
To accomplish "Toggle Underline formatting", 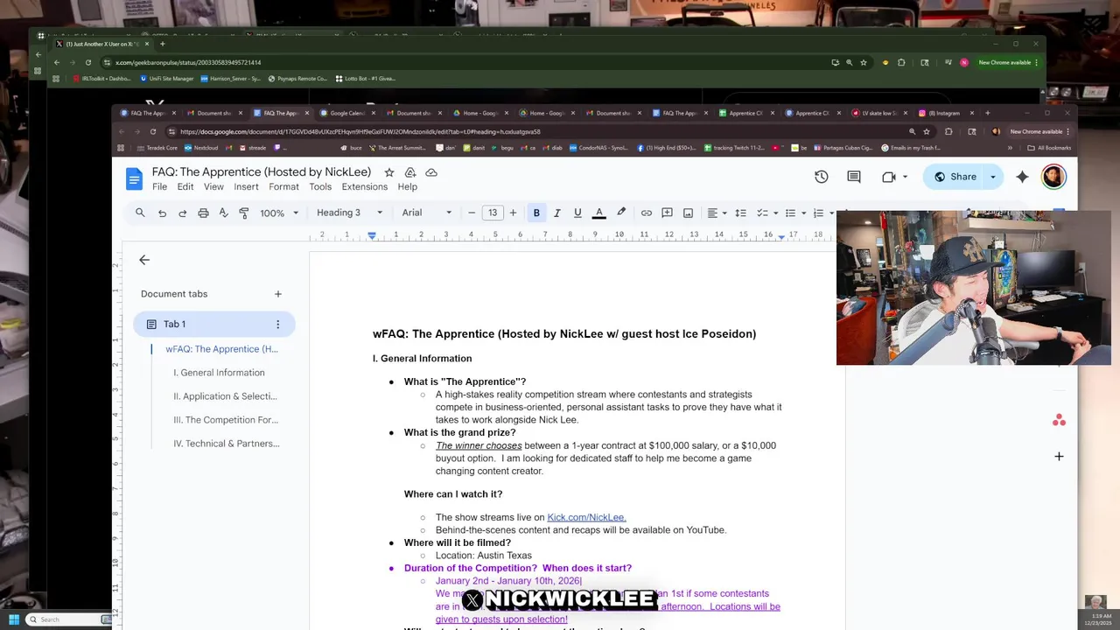I will [x=577, y=213].
